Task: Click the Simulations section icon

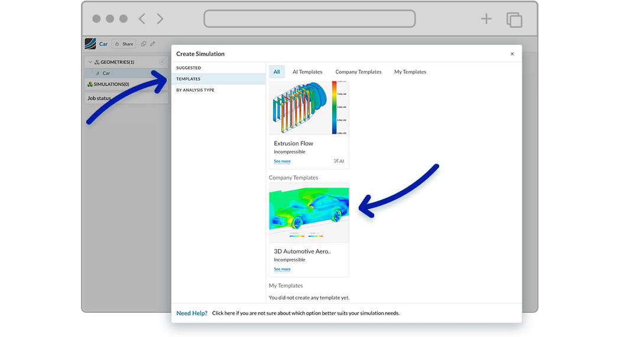Action: [x=90, y=84]
